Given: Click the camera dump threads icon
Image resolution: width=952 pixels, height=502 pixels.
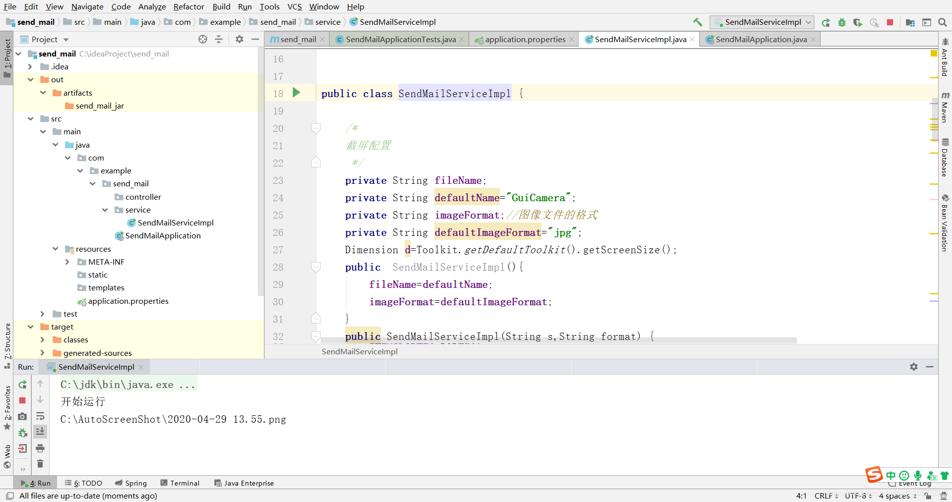Looking at the screenshot, I should [x=22, y=417].
